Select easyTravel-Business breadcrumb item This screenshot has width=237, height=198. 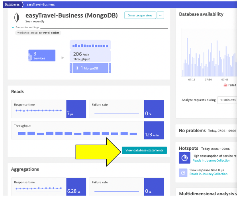click(41, 4)
